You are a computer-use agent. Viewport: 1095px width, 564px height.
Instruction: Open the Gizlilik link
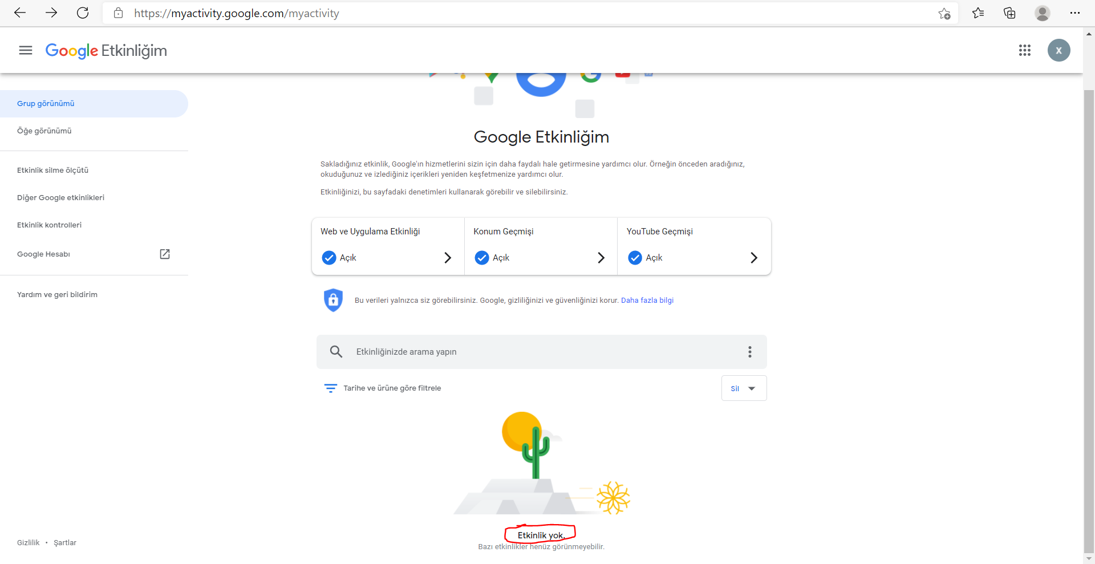pyautogui.click(x=29, y=543)
